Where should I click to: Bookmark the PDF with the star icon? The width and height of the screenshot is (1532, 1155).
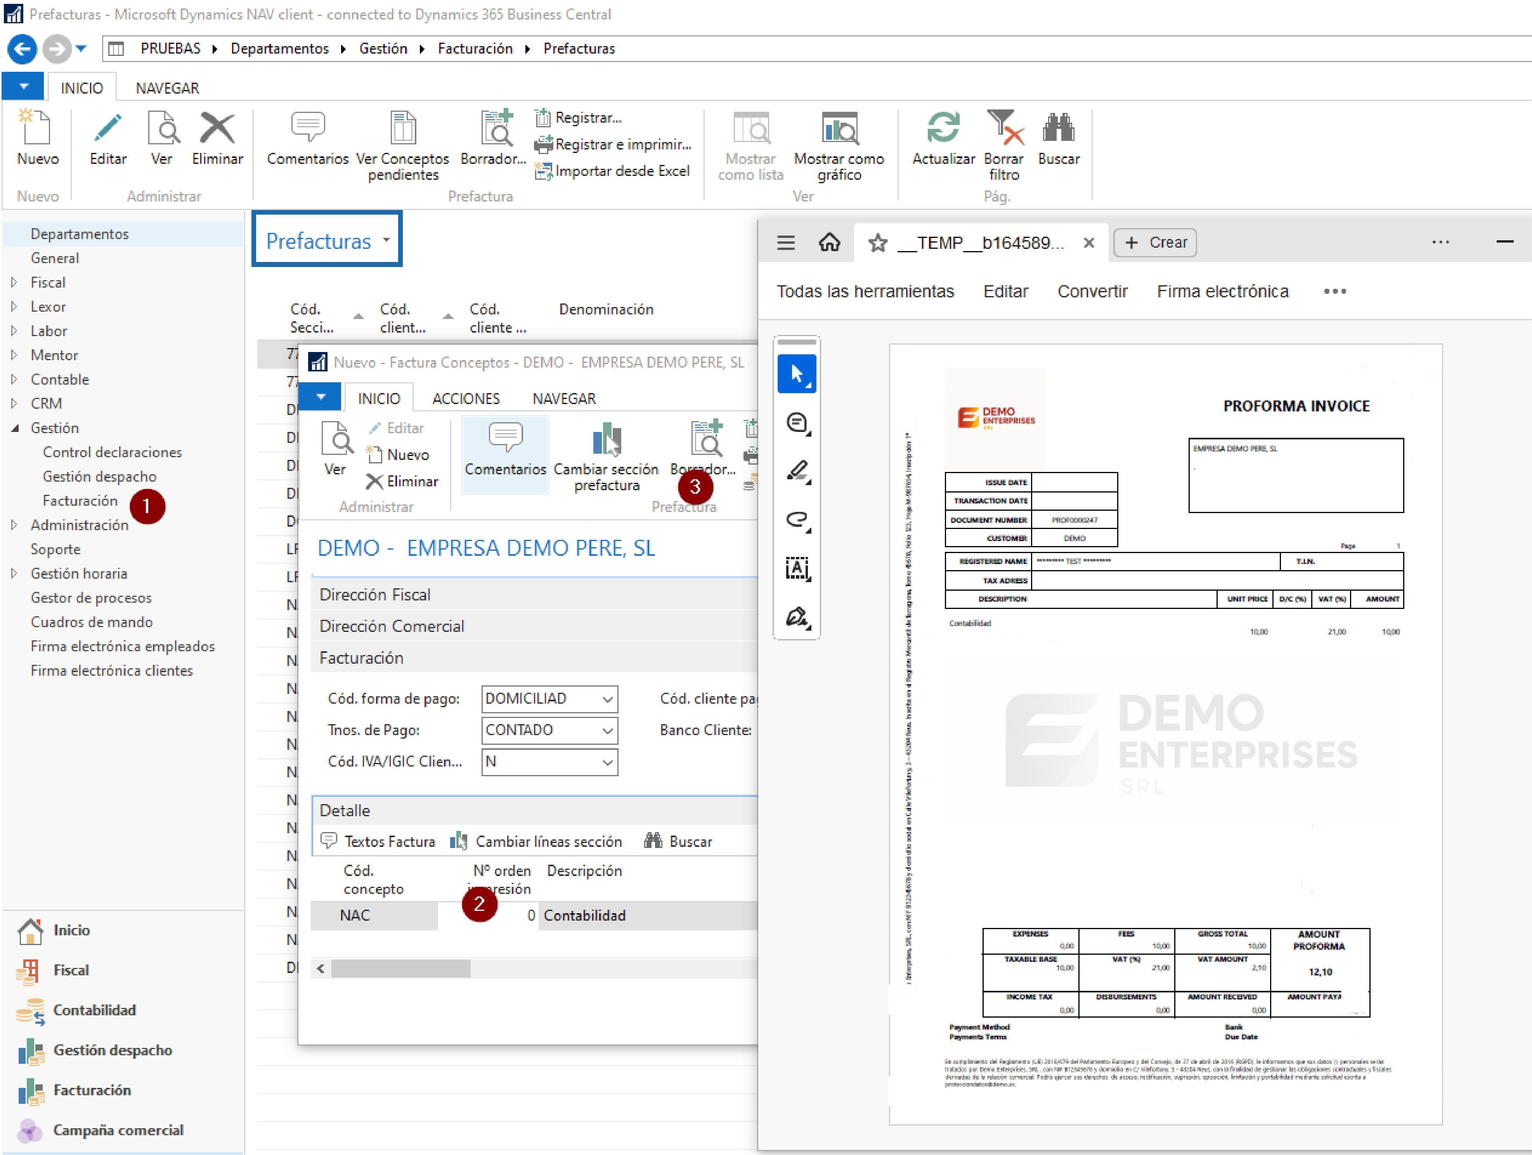(x=877, y=243)
